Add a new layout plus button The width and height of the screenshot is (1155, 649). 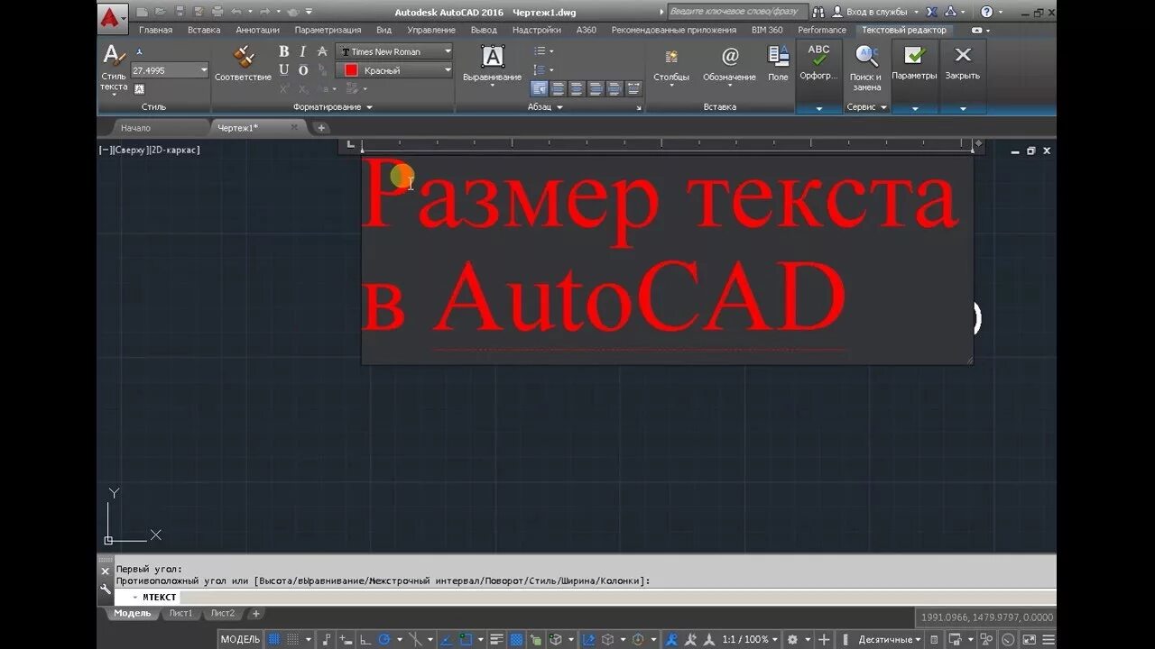[255, 614]
